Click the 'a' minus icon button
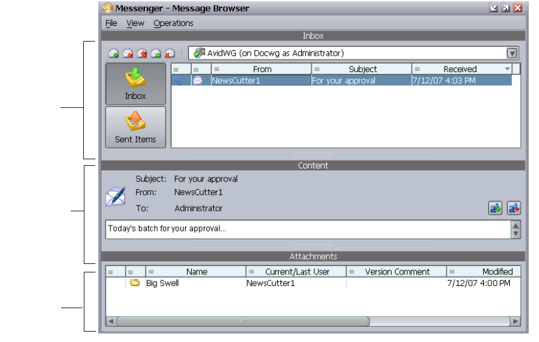Image resolution: width=539 pixels, height=342 pixels. [514, 209]
